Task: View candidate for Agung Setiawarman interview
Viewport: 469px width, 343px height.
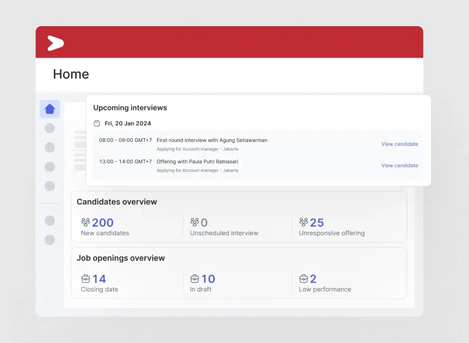Action: point(399,144)
